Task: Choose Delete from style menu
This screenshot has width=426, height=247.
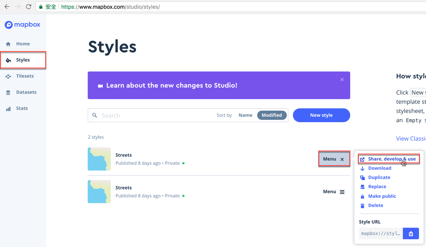Action: pyautogui.click(x=372, y=206)
